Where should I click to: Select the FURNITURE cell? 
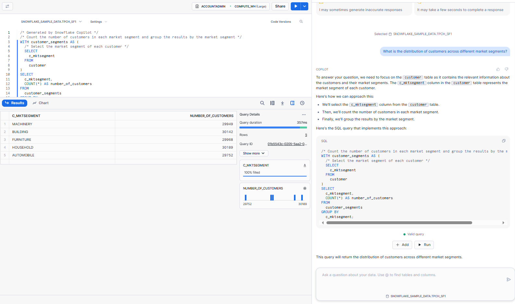tap(62, 140)
